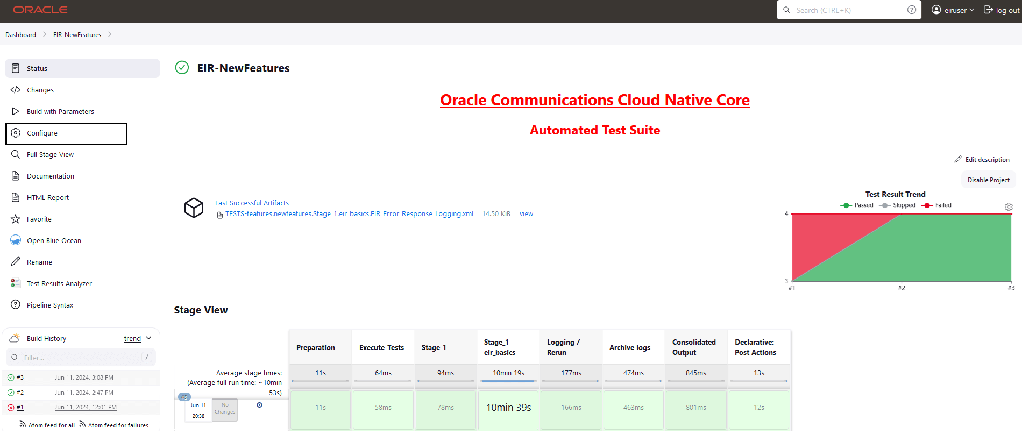Click the No Changes box in Stage View
This screenshot has height=442, width=1022.
225,410
